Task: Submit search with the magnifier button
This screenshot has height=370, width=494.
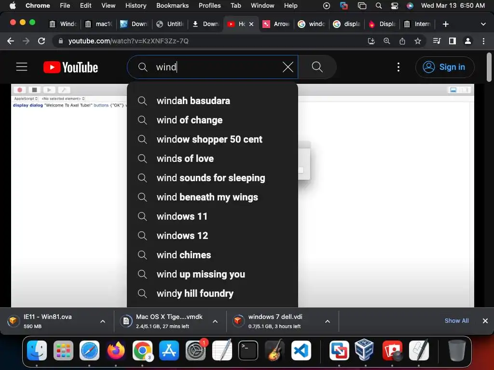Action: pos(317,67)
